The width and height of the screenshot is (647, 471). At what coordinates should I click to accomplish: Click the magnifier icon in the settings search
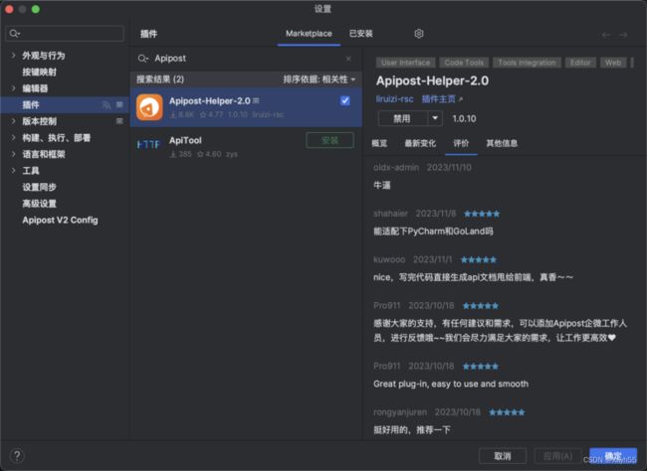[x=14, y=34]
